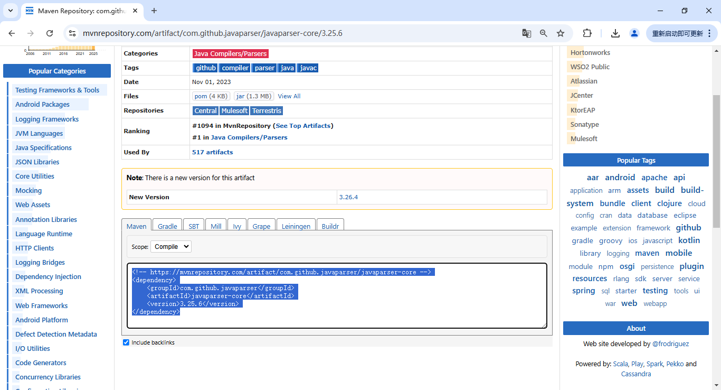This screenshot has height=390, width=721.
Task: Open the Sonatype repository link
Action: (584, 124)
